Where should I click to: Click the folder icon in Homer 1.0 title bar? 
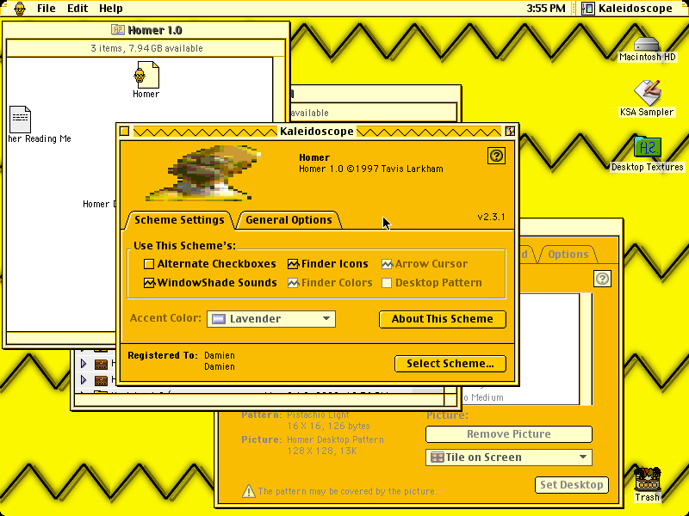117,30
